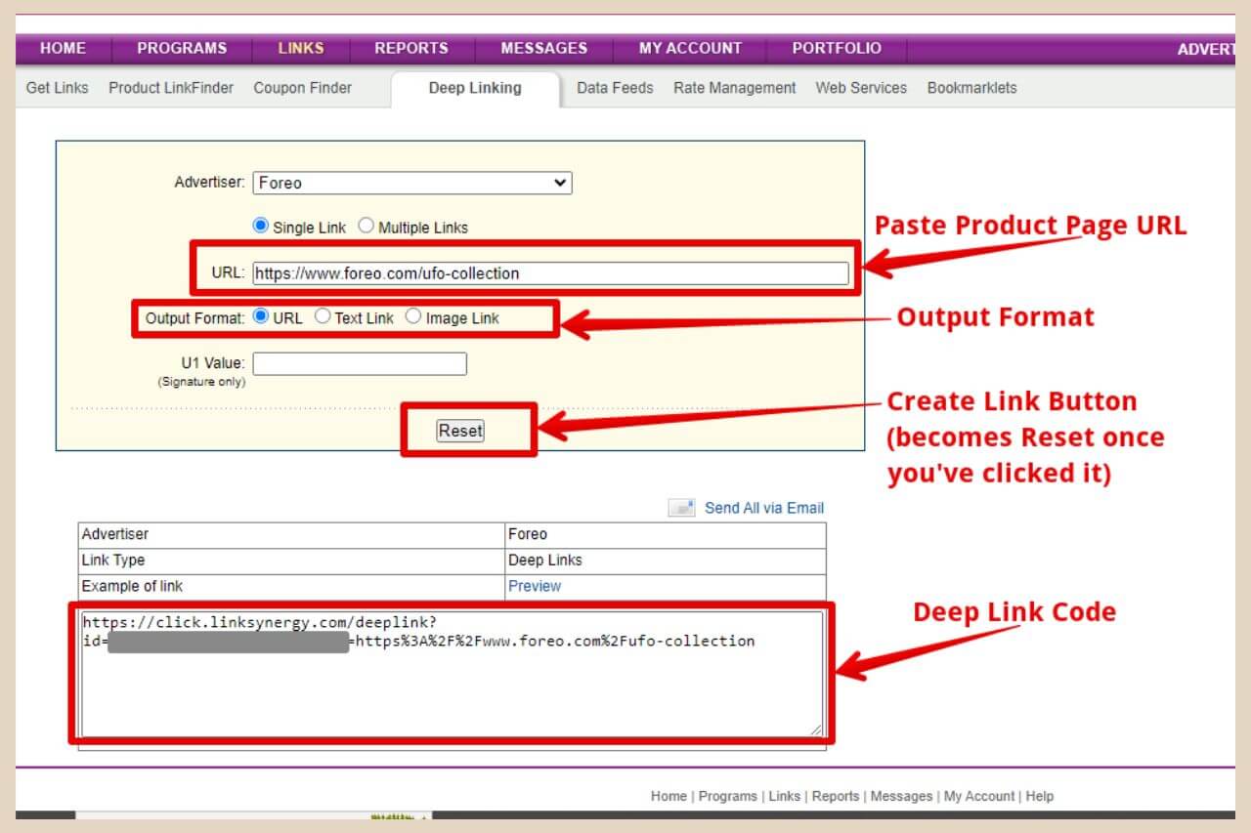The width and height of the screenshot is (1251, 833).
Task: Click the email envelope icon beside Send All
Action: [x=681, y=508]
